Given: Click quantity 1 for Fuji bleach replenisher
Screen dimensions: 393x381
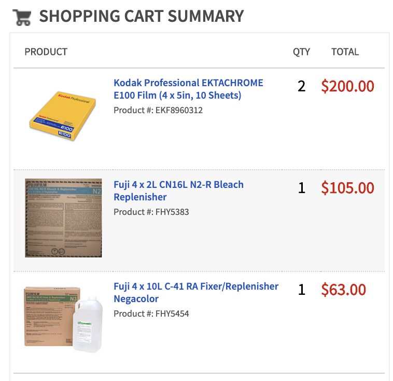Looking at the screenshot, I should coord(302,188).
